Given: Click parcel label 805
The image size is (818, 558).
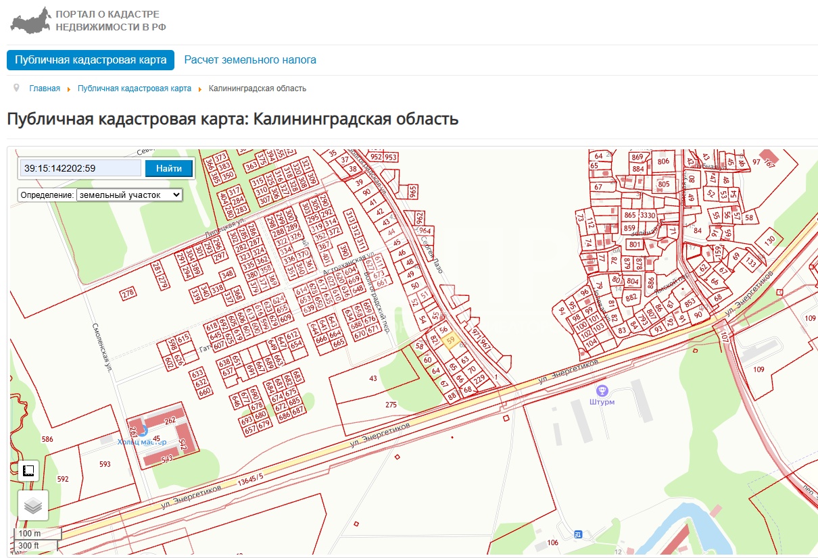Looking at the screenshot, I should click(664, 184).
